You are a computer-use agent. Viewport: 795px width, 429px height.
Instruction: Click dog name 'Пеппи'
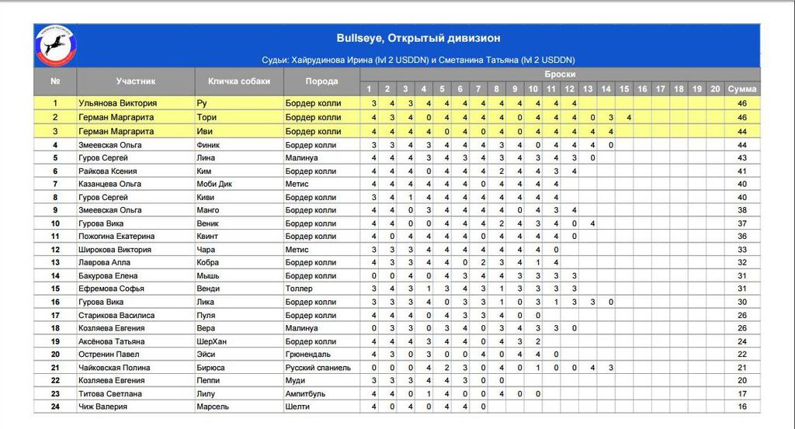point(208,380)
